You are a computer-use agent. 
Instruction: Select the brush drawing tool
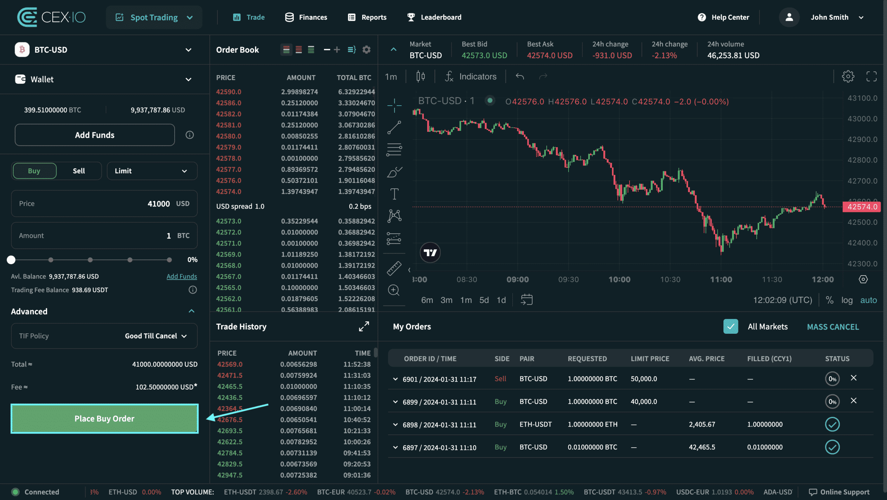point(394,172)
